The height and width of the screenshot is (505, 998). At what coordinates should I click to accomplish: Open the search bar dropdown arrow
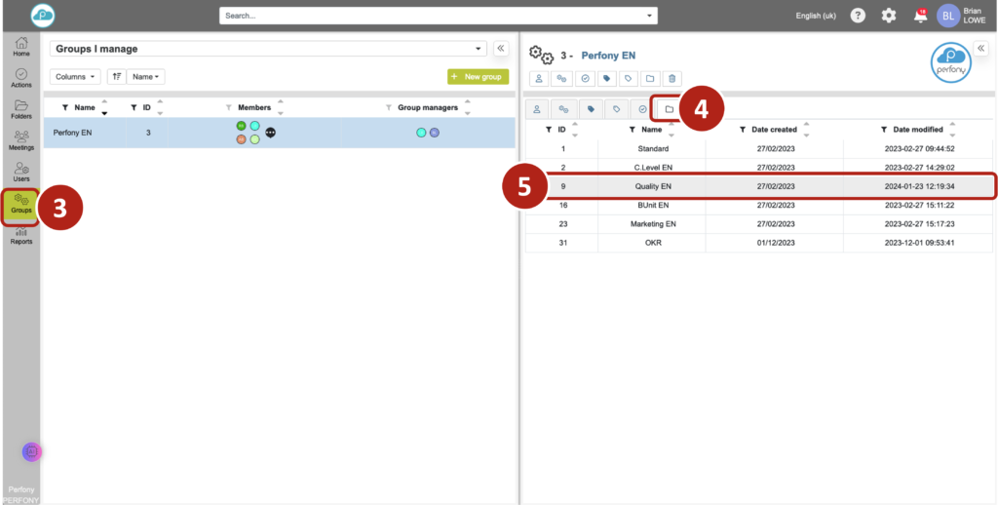pos(650,16)
